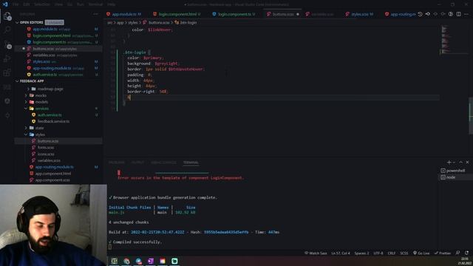473x266 pixels.
Task: Open the File menu
Action: pyautogui.click(x=16, y=4)
